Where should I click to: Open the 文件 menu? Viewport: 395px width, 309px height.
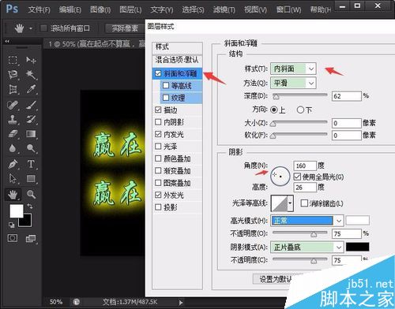[x=39, y=9]
